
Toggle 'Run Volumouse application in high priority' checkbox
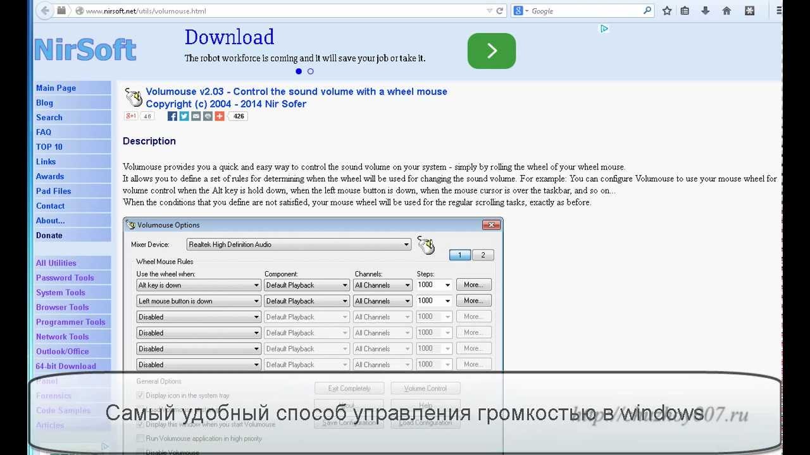(x=140, y=439)
